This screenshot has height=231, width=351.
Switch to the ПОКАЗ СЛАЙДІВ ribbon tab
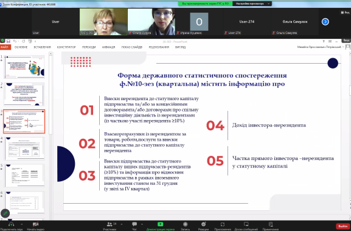132,47
